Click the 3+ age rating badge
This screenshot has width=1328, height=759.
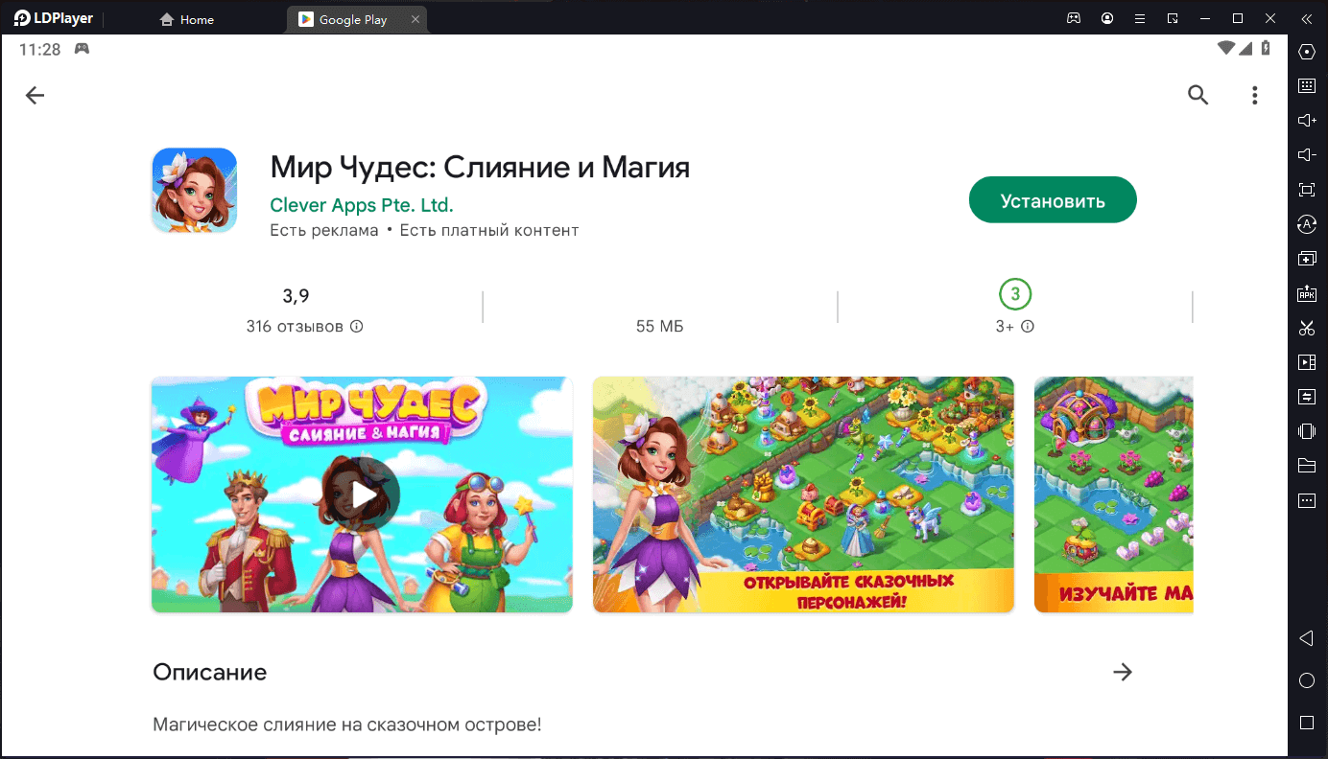[1015, 294]
